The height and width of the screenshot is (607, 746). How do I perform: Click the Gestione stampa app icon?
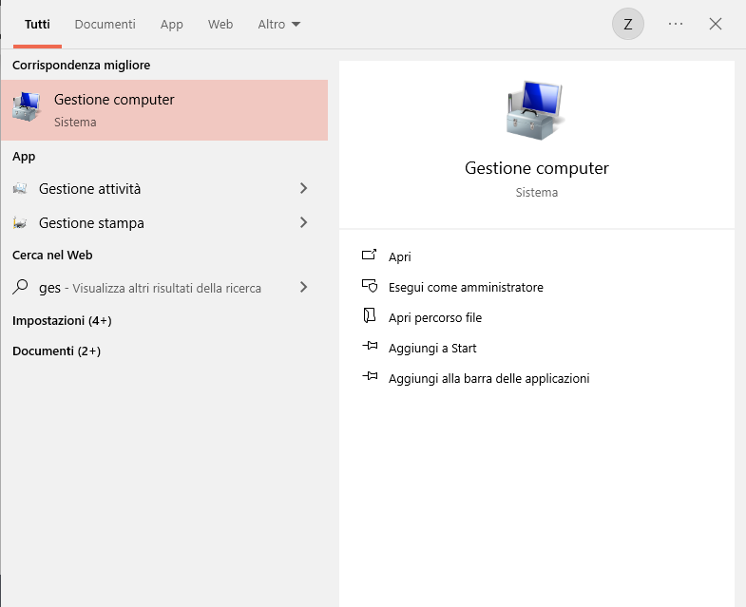[20, 223]
